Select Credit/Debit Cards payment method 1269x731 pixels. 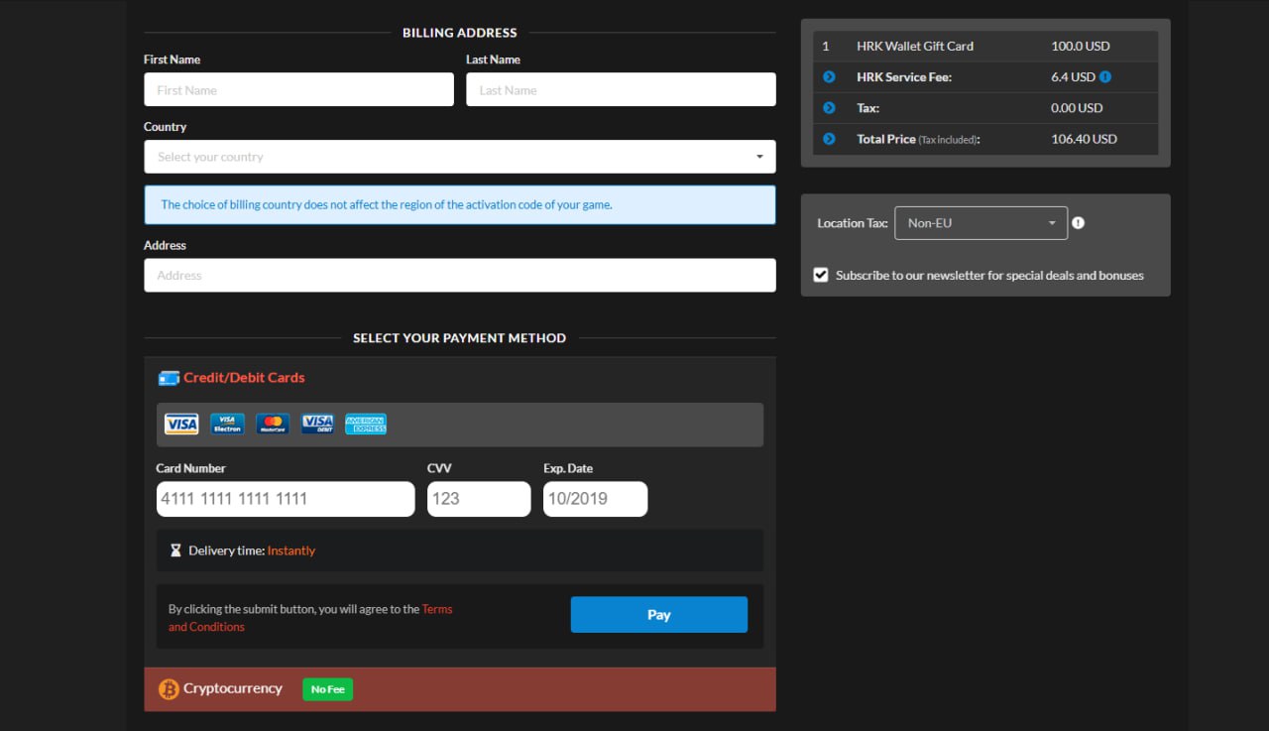pos(244,378)
